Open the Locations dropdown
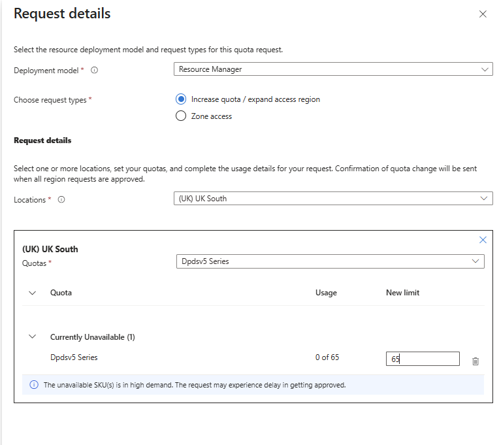This screenshot has height=445, width=499. (333, 199)
